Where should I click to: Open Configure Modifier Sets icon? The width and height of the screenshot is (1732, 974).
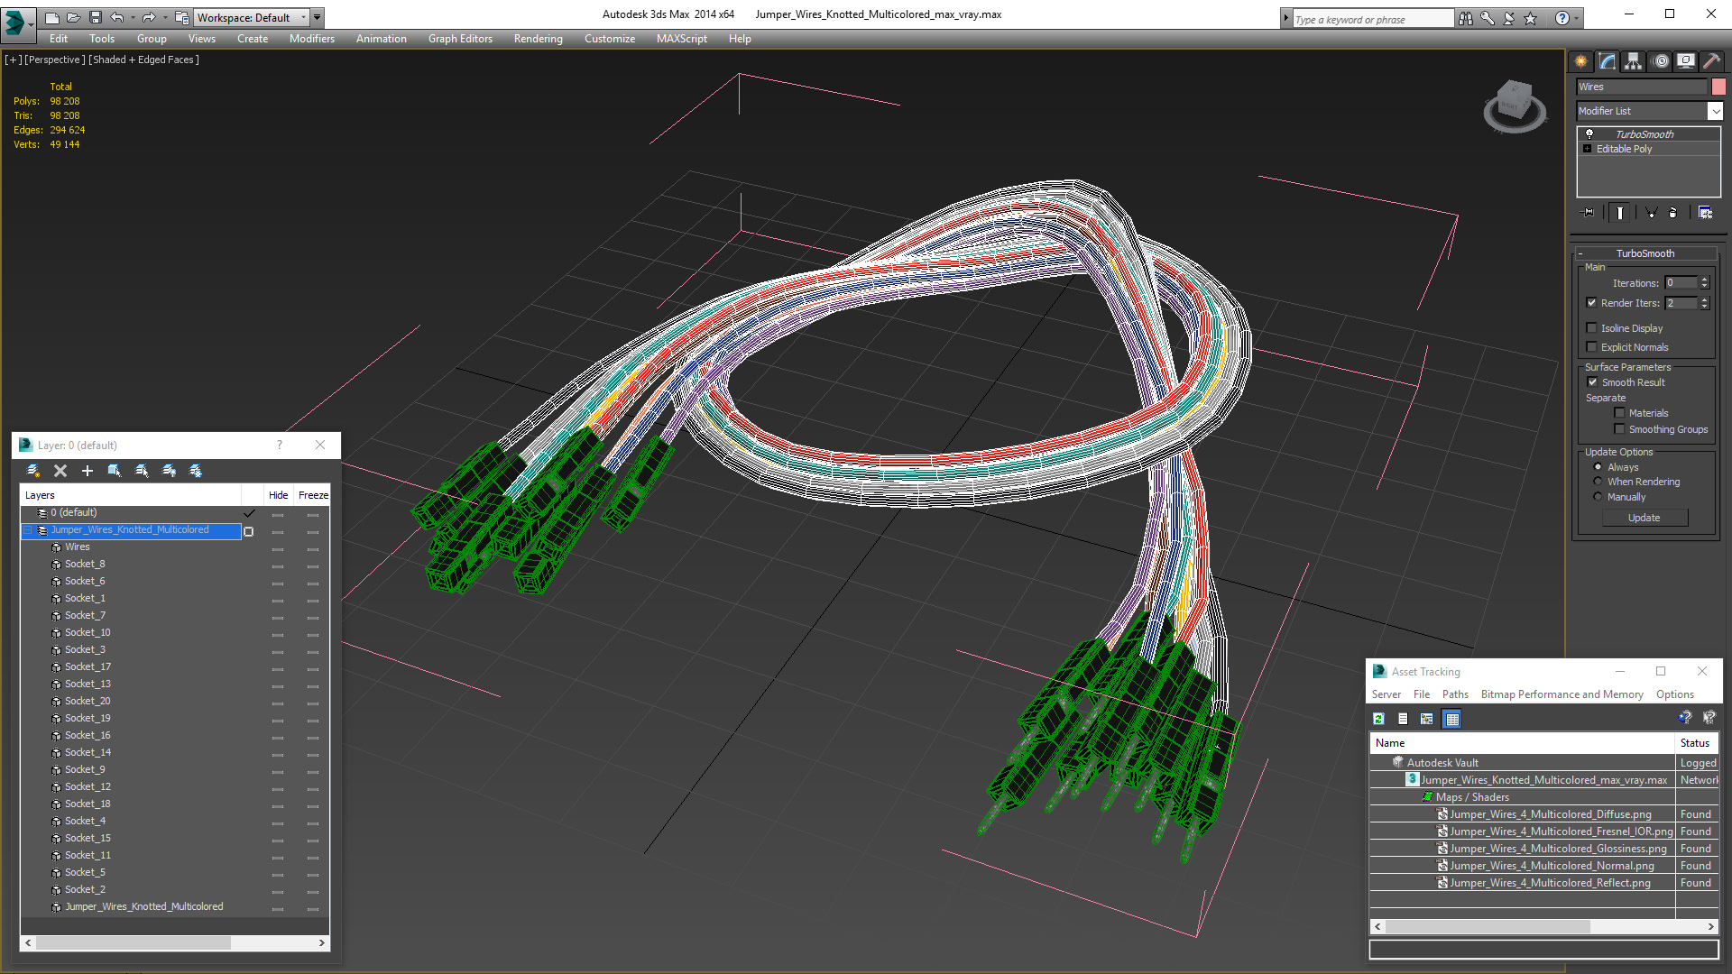tap(1705, 213)
